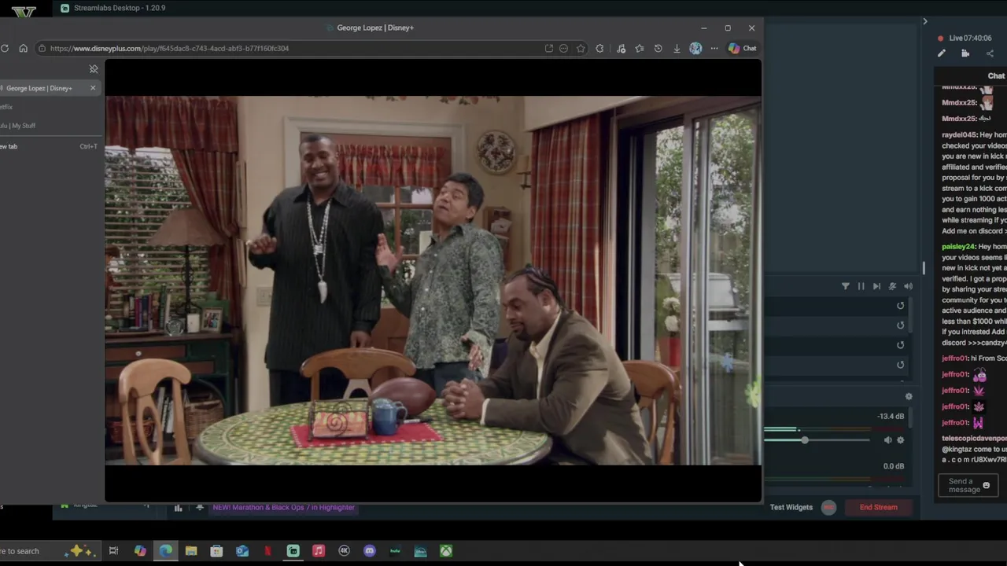Screen dimensions: 1007x566
Task: Close the George Lopez | Disney+ tab
Action: click(x=93, y=88)
